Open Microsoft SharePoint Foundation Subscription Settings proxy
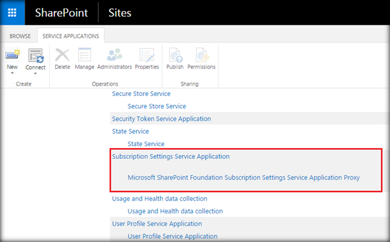The height and width of the screenshot is (242, 390). (x=244, y=178)
